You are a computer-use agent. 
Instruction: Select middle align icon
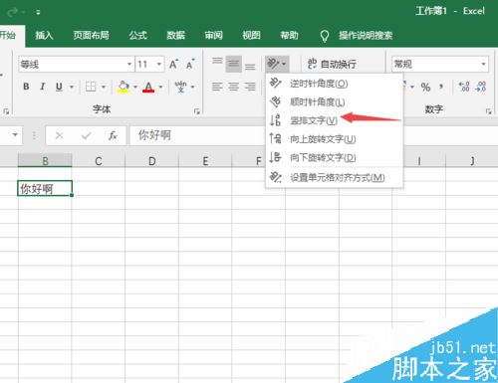[234, 64]
